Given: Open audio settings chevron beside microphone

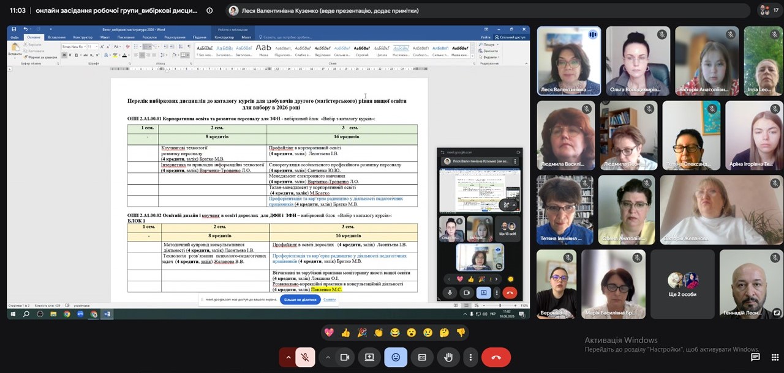Looking at the screenshot, I should click(288, 357).
